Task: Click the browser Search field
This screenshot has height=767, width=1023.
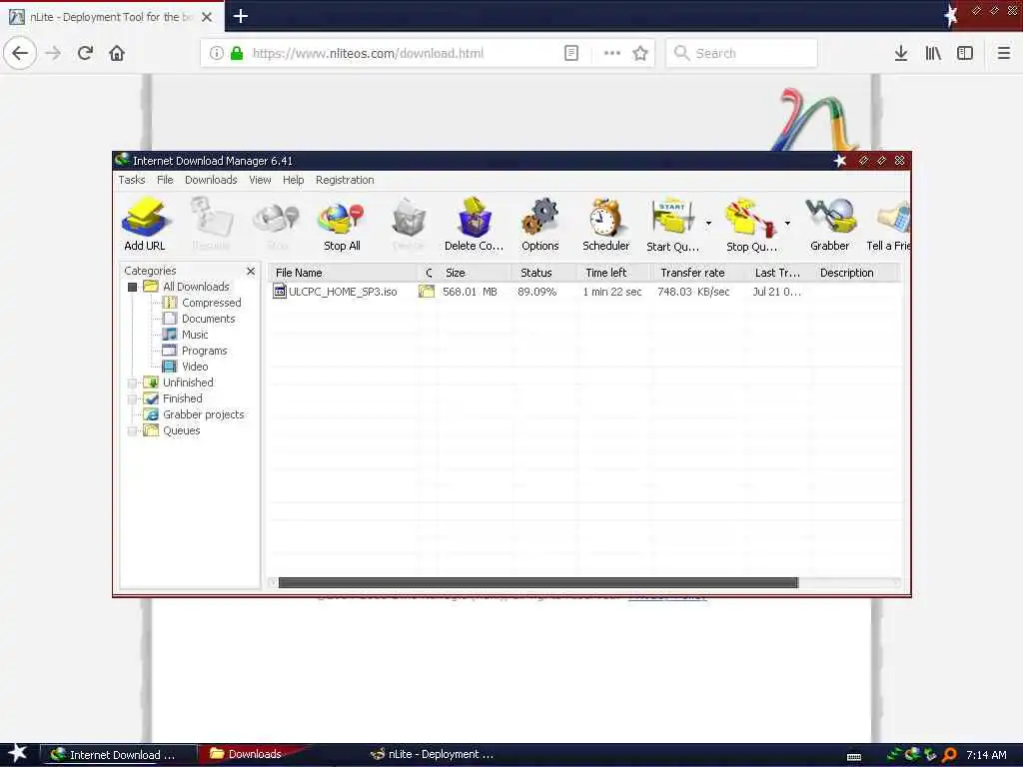Action: (742, 53)
